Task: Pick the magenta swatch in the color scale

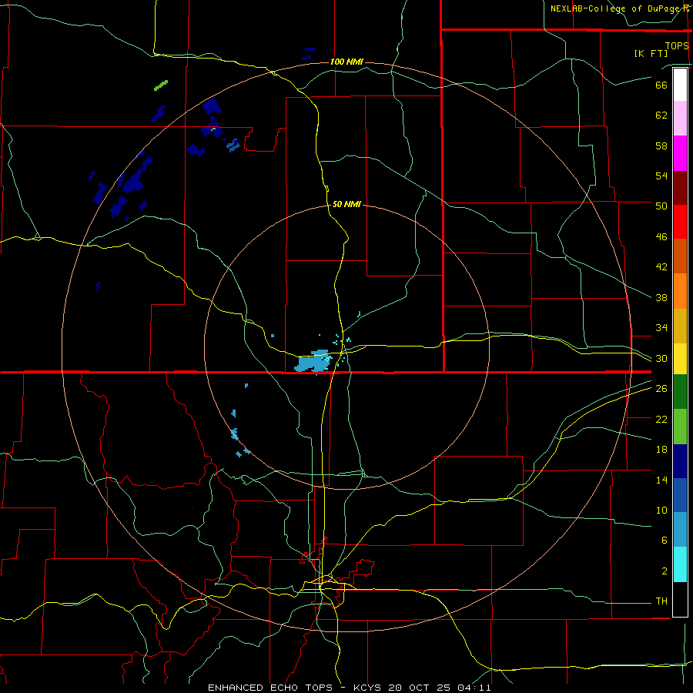Action: coord(680,153)
